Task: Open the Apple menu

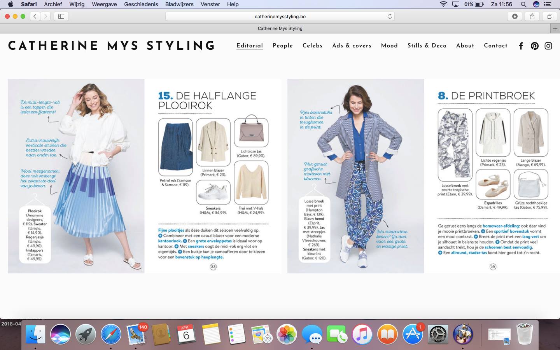Action: point(10,4)
